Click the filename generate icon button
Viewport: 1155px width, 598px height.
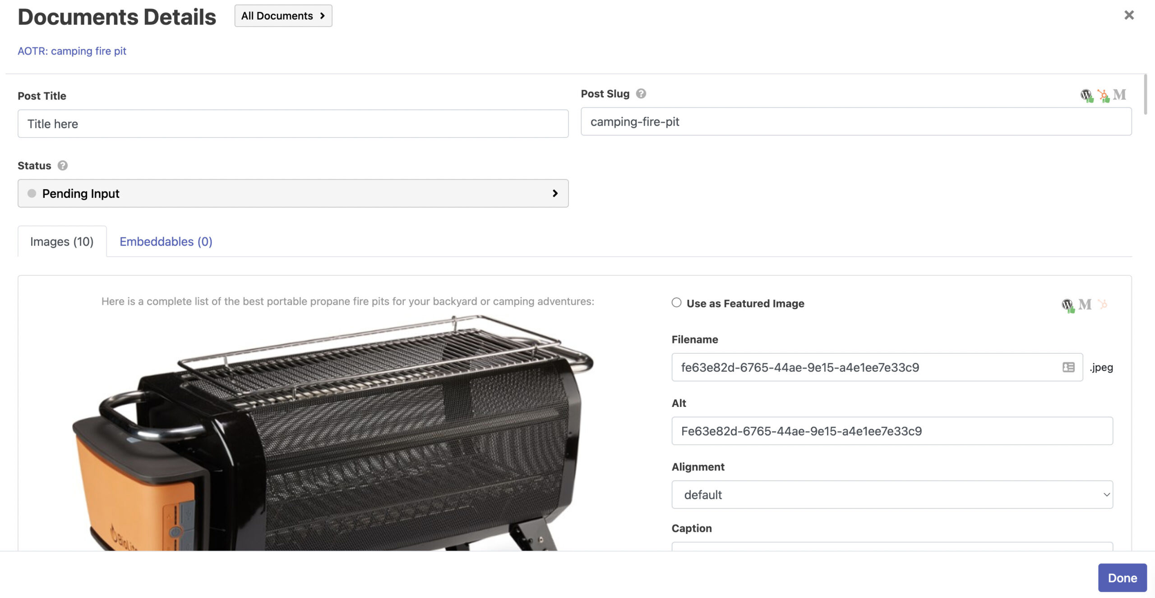pos(1068,367)
